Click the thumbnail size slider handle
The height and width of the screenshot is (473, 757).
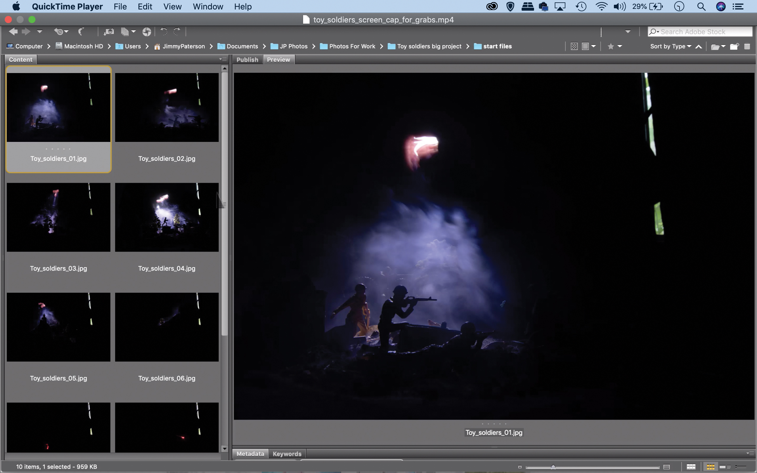point(553,467)
